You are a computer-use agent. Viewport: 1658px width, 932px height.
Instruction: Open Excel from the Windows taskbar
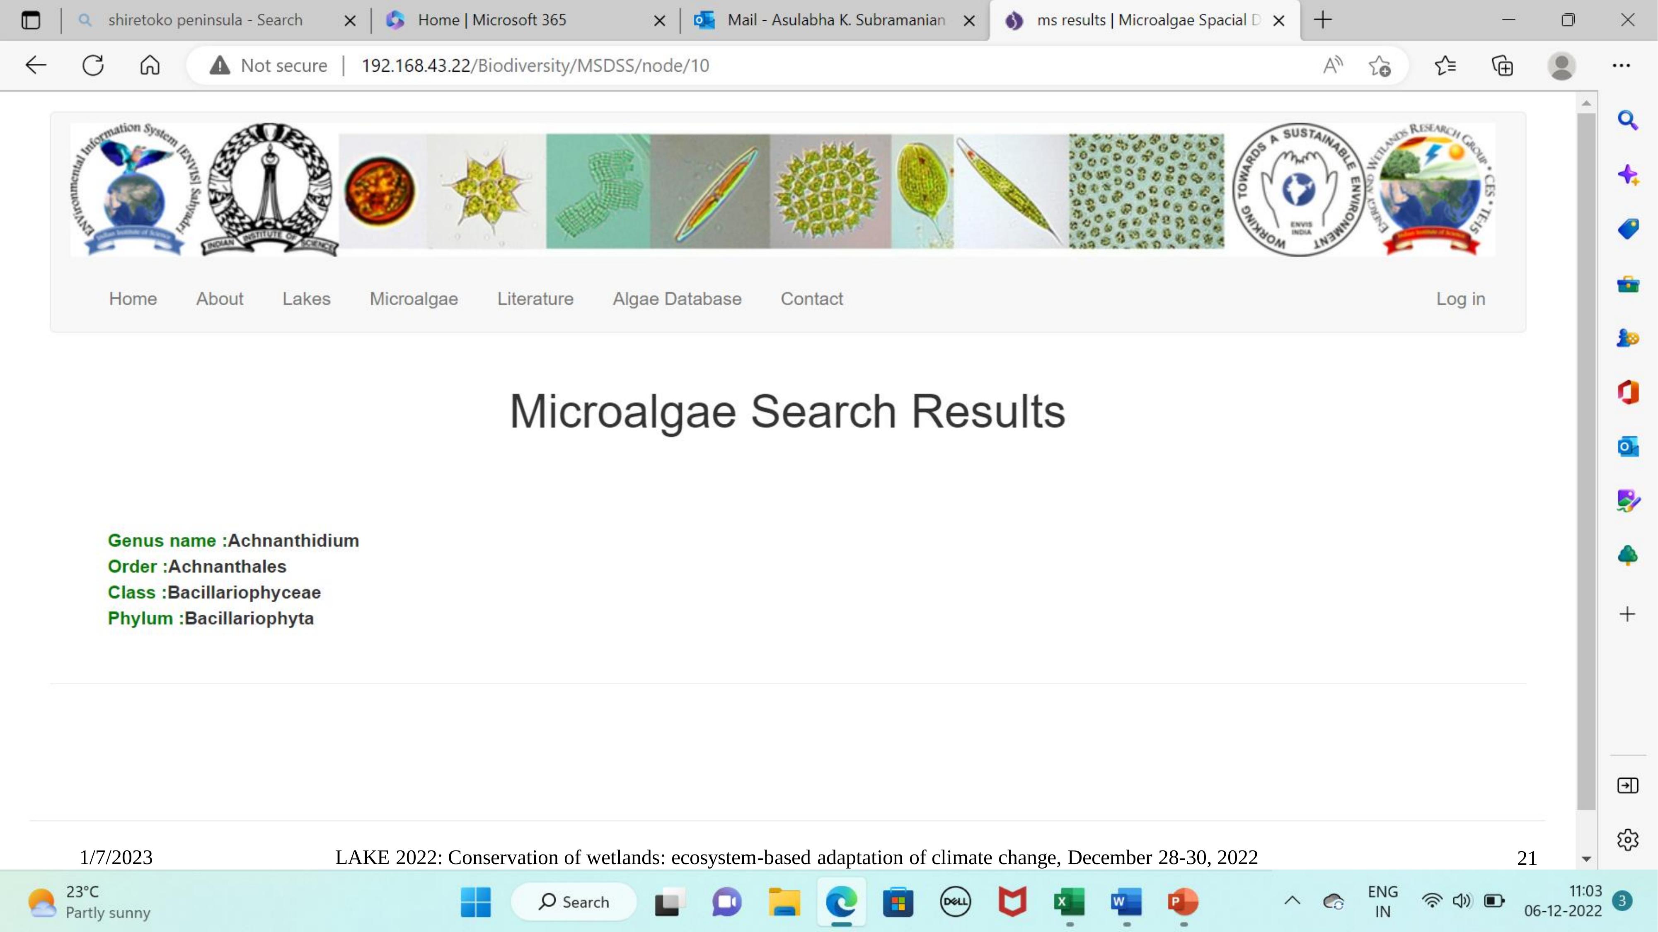click(1069, 902)
